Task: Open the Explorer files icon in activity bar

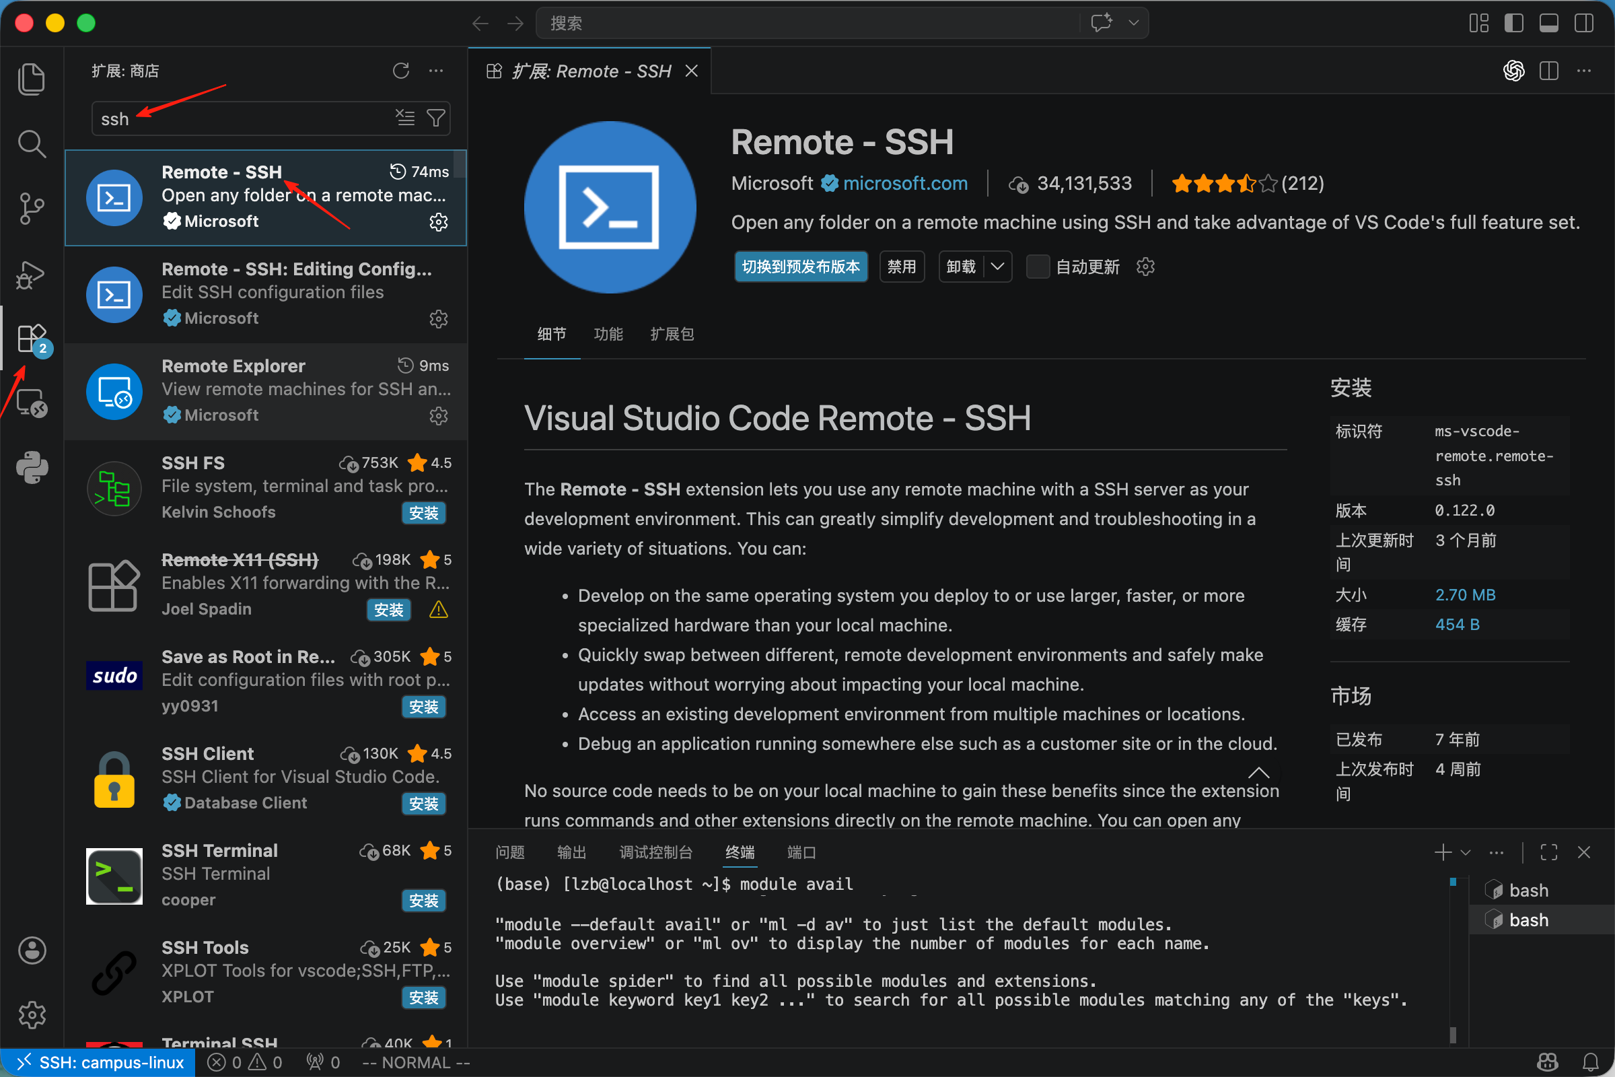Action: tap(32, 79)
